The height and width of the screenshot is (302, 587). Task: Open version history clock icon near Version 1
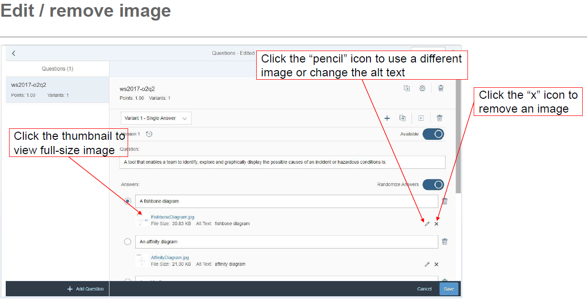tap(149, 134)
